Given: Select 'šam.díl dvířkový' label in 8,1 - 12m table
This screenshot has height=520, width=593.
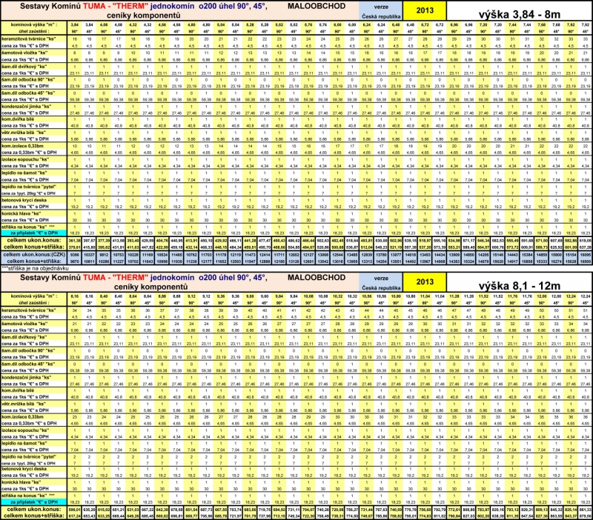Looking at the screenshot, I should point(24,337).
